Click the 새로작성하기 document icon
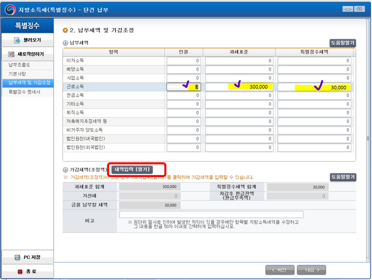Image resolution: width=372 pixels, height=280 pixels. pos(11,54)
